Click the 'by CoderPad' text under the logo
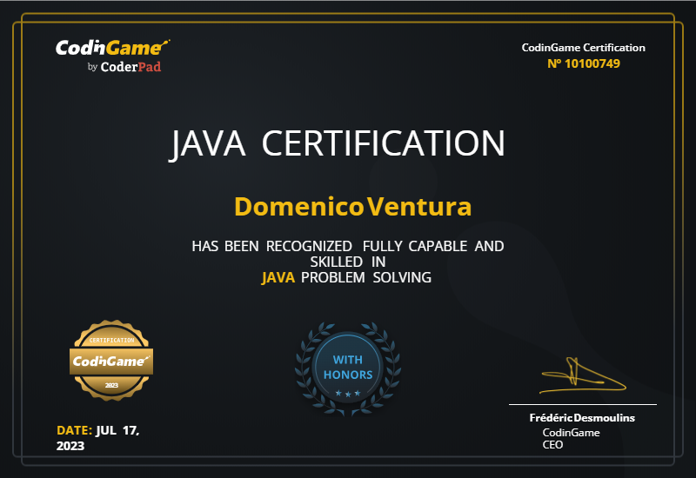 point(124,67)
